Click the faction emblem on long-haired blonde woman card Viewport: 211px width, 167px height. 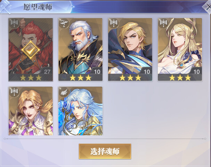163,23
